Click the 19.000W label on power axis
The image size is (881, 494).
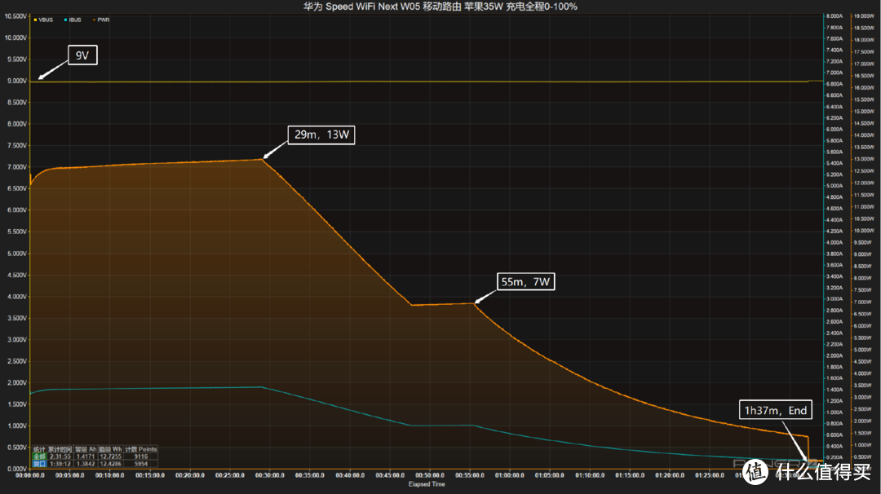click(x=864, y=16)
